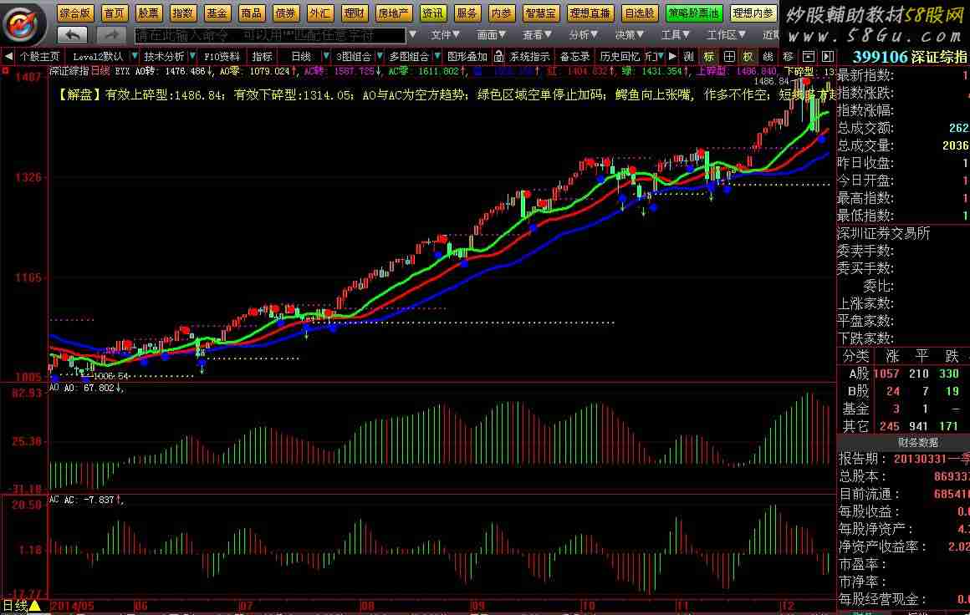970x615 pixels.
Task: Click the 399106 深证综指 title
Action: (910, 57)
